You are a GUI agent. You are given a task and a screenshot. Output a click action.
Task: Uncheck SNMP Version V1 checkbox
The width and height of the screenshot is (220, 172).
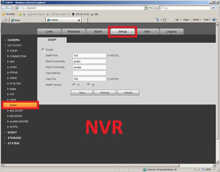pyautogui.click(x=74, y=84)
